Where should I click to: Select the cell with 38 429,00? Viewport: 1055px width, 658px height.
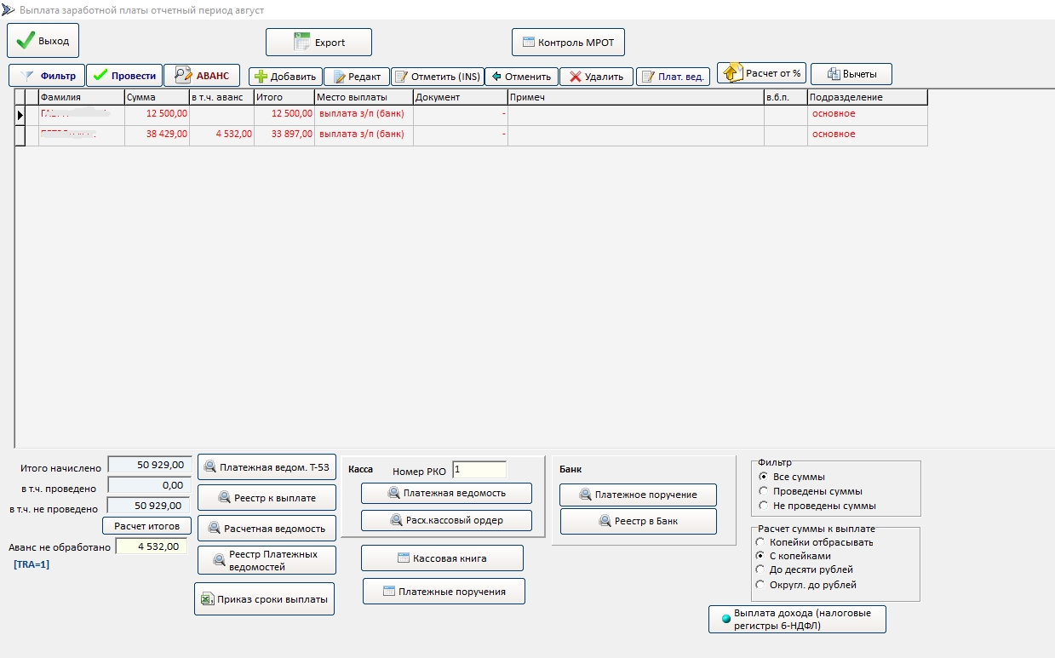tap(157, 134)
